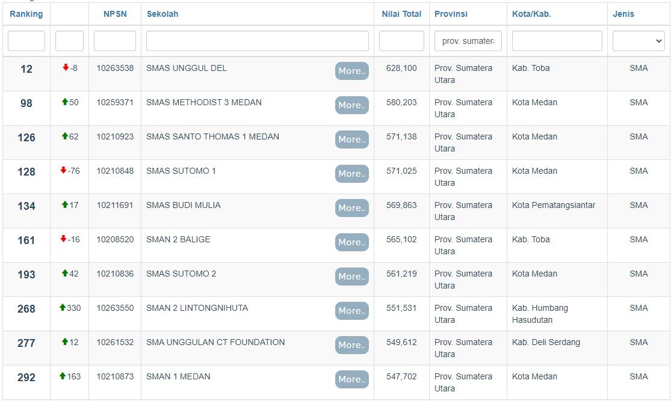671x401 pixels.
Task: Open the Jenis filter dropdown
Action: click(639, 41)
